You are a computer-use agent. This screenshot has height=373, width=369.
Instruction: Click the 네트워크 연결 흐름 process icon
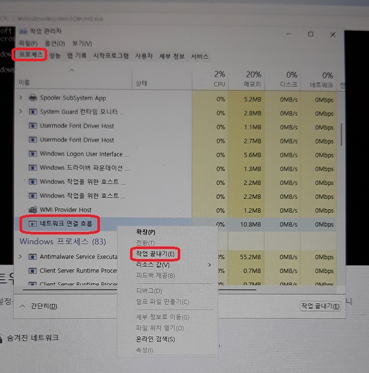click(x=33, y=224)
